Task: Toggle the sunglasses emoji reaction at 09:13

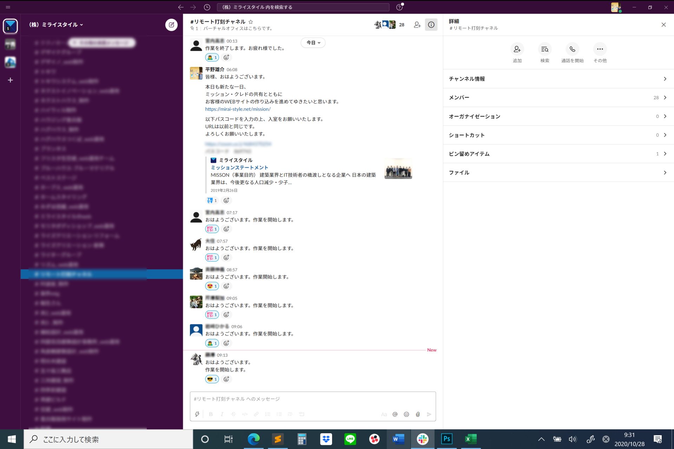Action: pos(212,379)
